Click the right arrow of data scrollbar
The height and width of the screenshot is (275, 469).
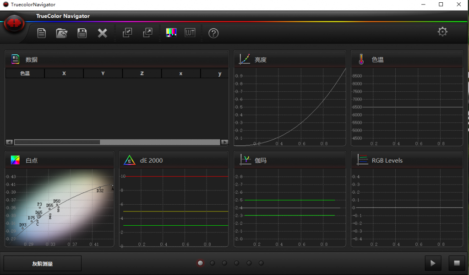point(224,142)
